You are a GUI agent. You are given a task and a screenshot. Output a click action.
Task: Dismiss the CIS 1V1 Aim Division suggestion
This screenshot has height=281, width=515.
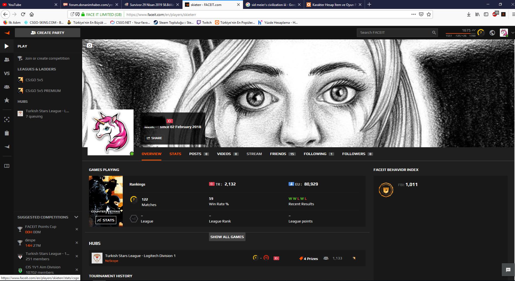click(77, 270)
